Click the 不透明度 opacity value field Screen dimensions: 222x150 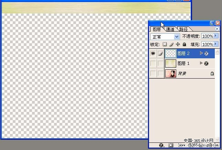click(x=208, y=36)
